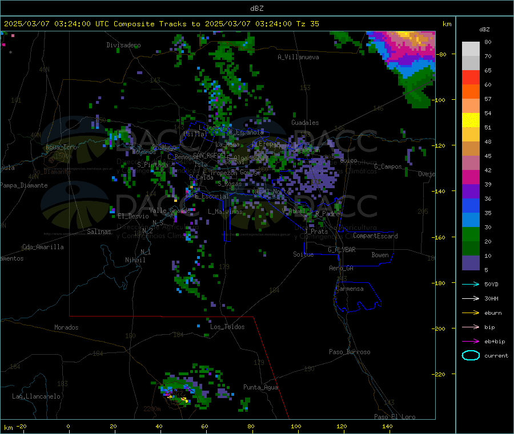Click the 'Nihuil' map label
Viewport: 514px width, 434px height.
(135, 260)
